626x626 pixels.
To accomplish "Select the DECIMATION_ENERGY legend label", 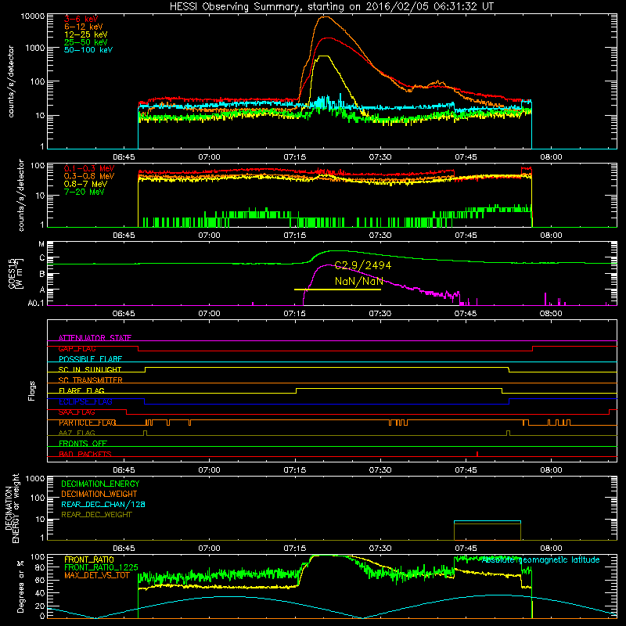I will pyautogui.click(x=100, y=484).
